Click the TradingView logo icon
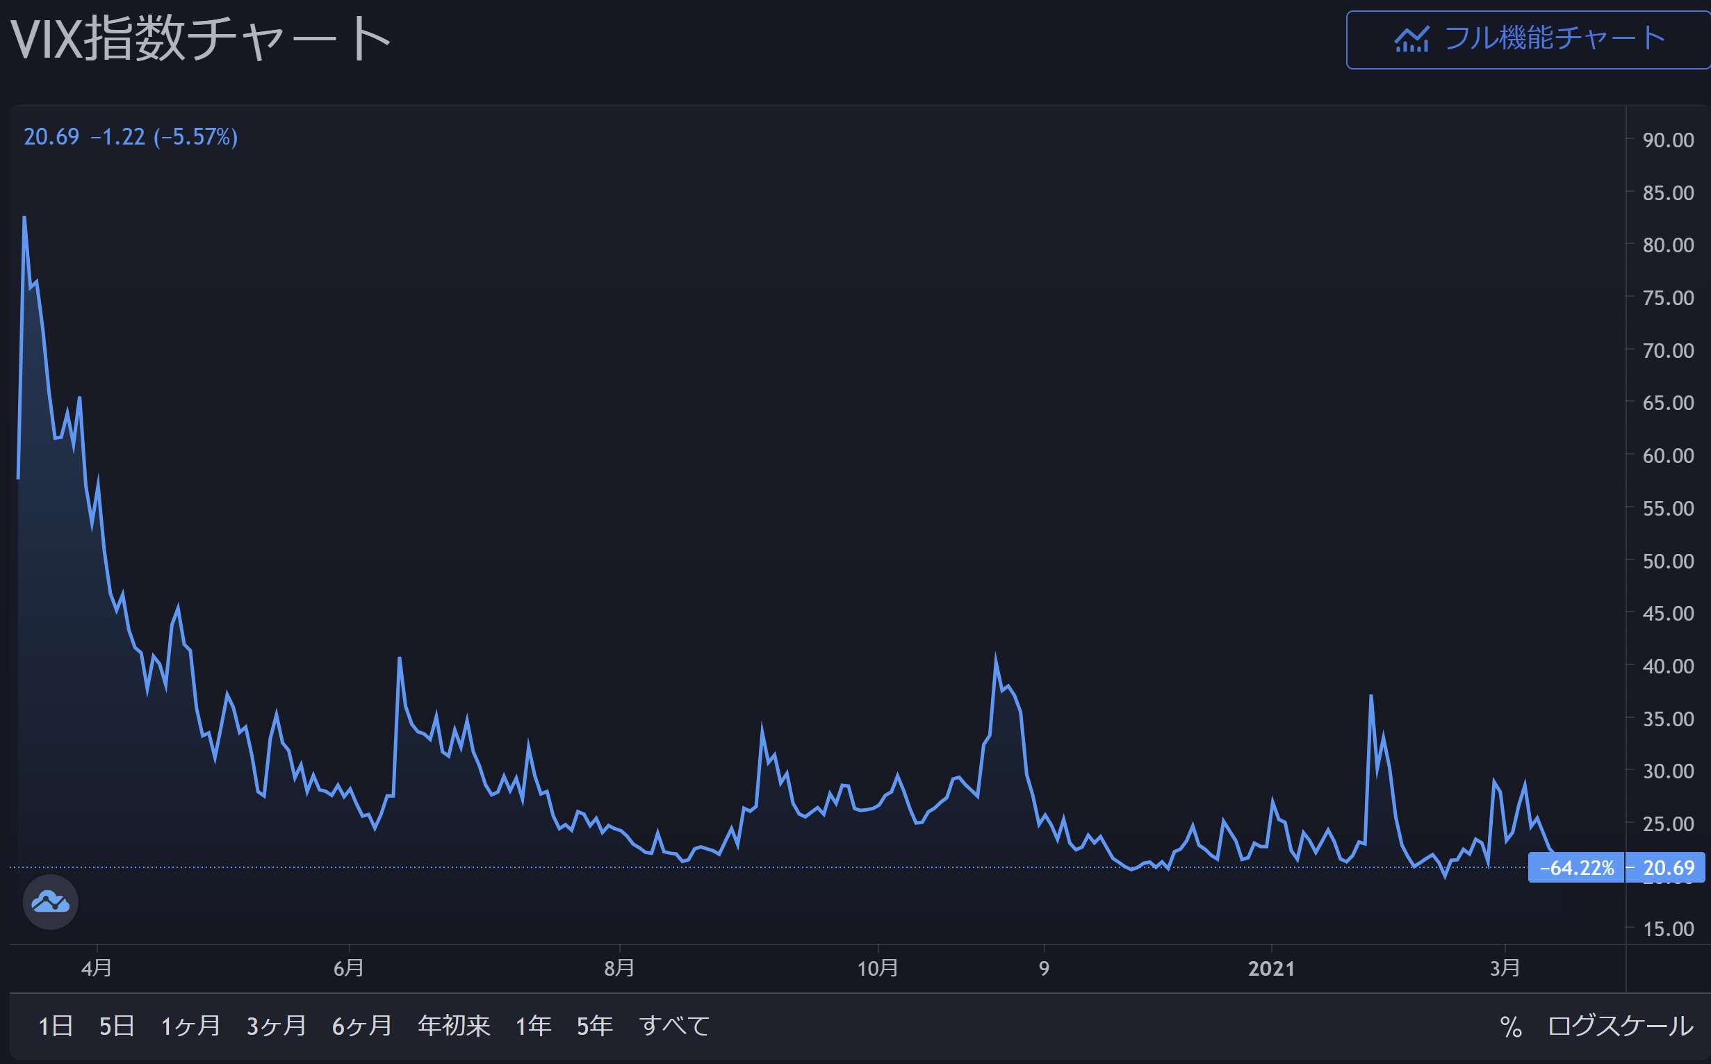Viewport: 1711px width, 1064px height. tap(50, 902)
